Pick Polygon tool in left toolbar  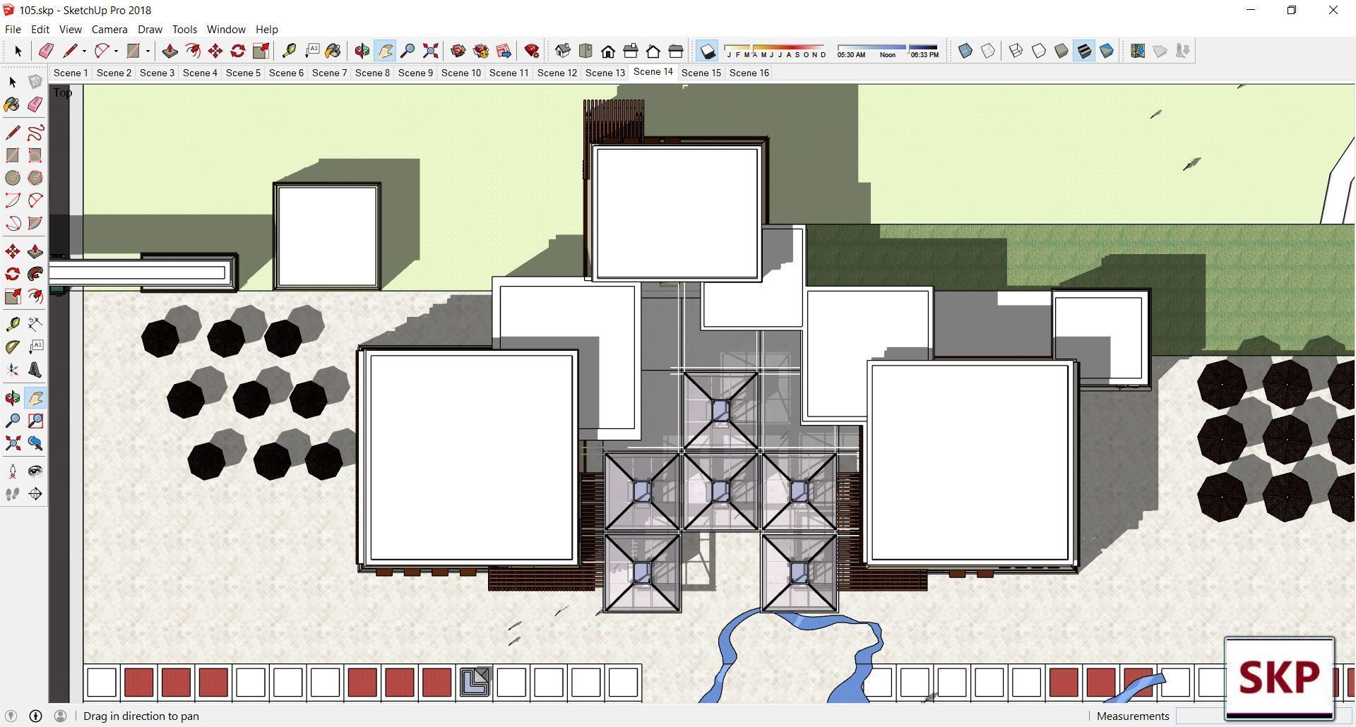35,178
